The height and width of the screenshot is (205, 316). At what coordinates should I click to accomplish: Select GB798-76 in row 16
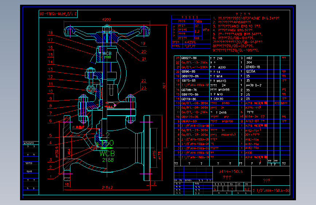[x=189, y=90]
